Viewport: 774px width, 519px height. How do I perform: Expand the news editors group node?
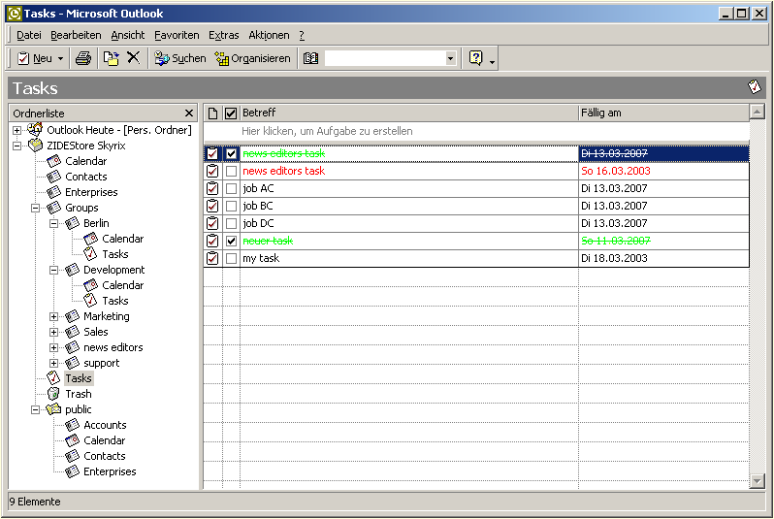click(53, 347)
